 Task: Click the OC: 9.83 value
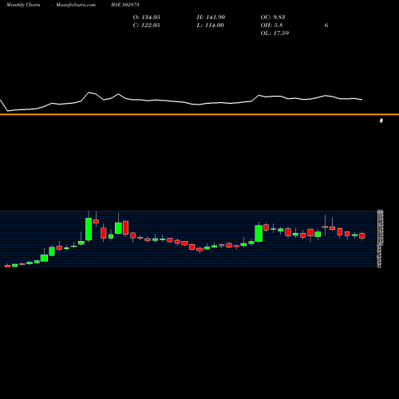[x=273, y=18]
